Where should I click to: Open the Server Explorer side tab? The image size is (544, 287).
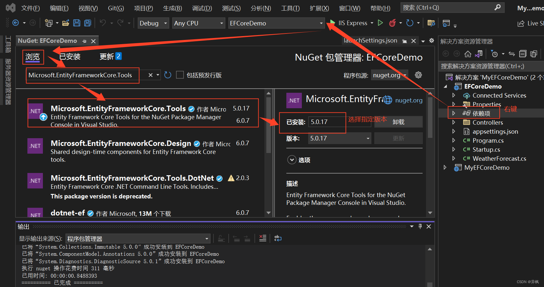pos(8,82)
